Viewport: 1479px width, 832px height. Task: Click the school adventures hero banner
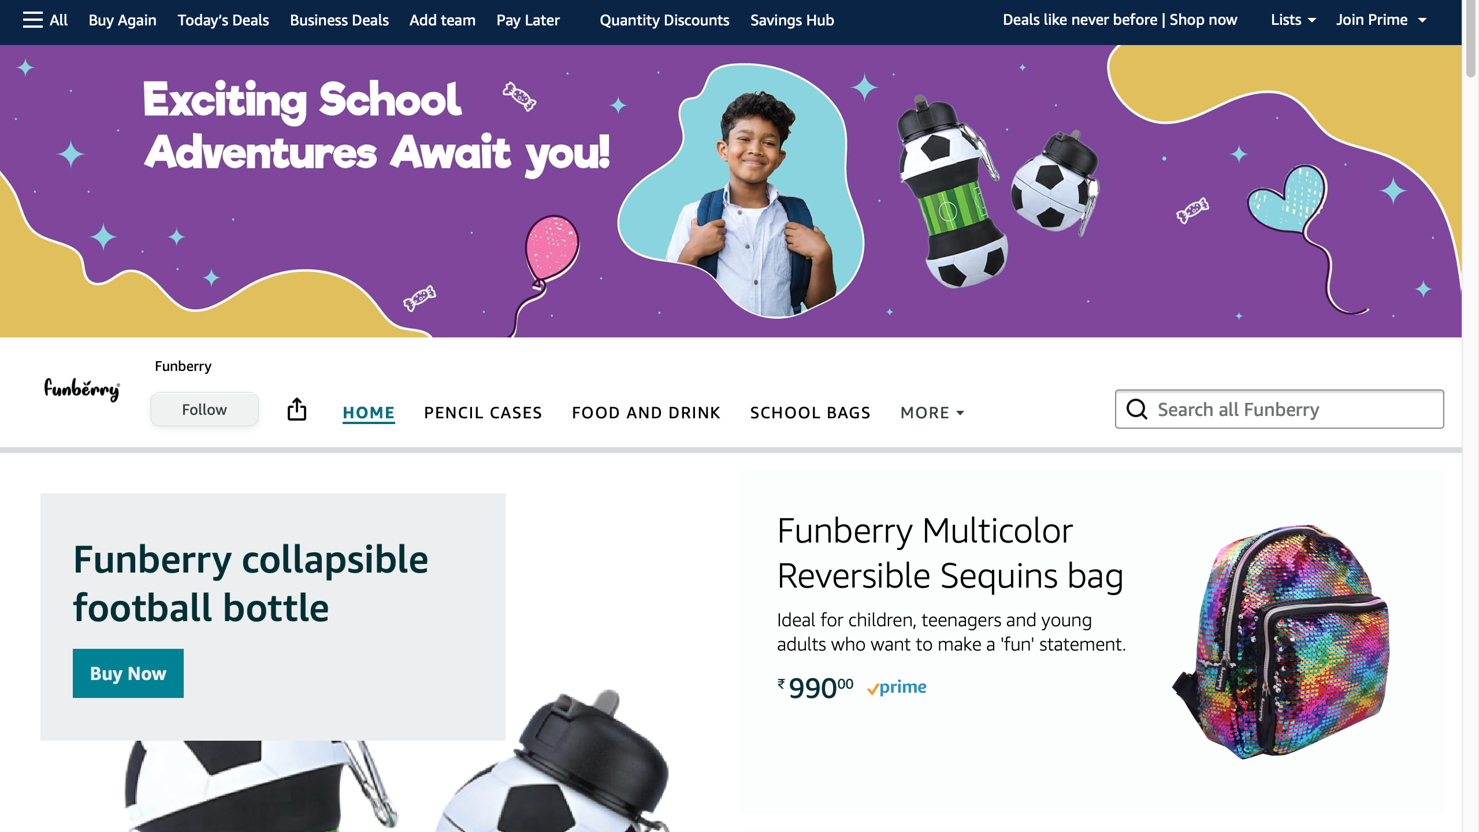point(731,191)
